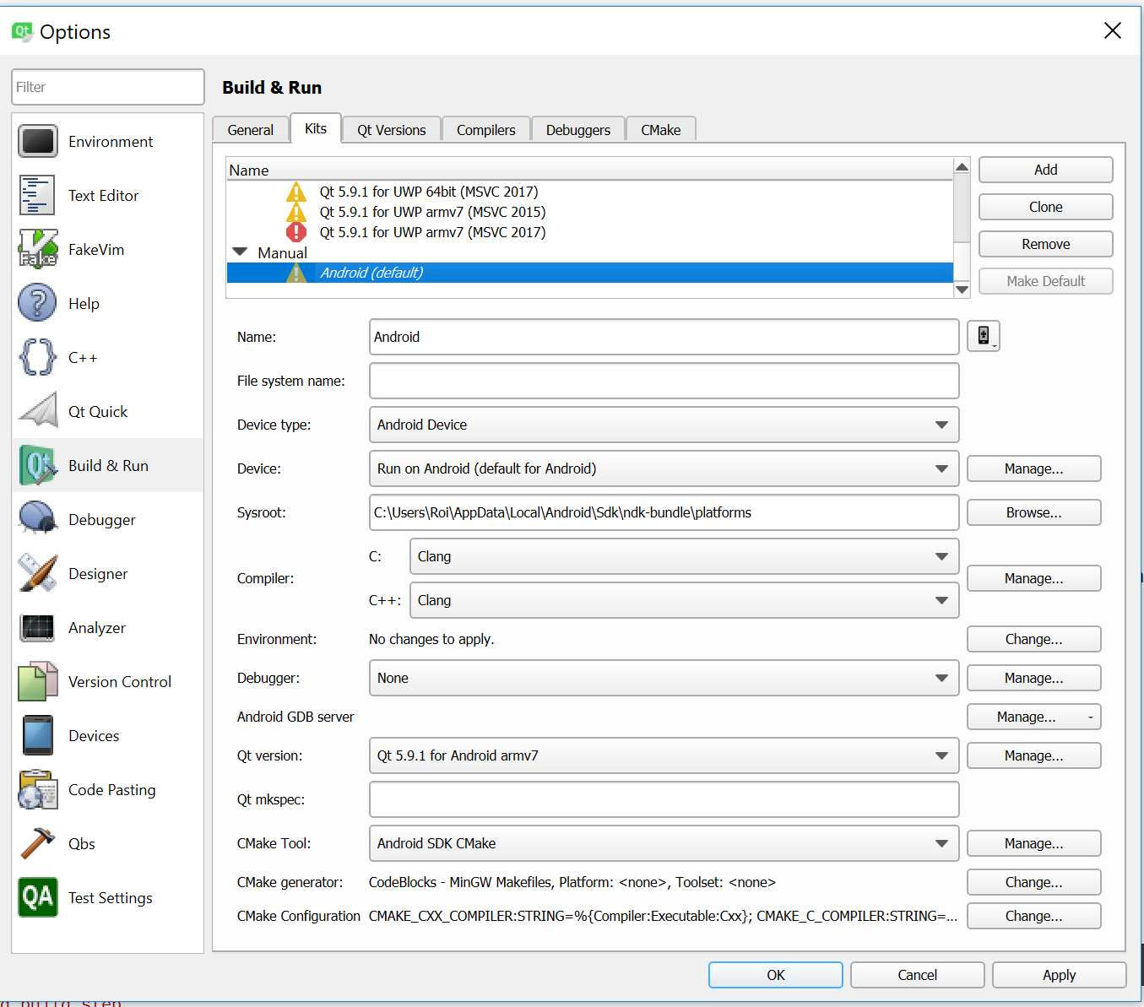
Task: Click the Qt mkspec field
Action: [664, 799]
